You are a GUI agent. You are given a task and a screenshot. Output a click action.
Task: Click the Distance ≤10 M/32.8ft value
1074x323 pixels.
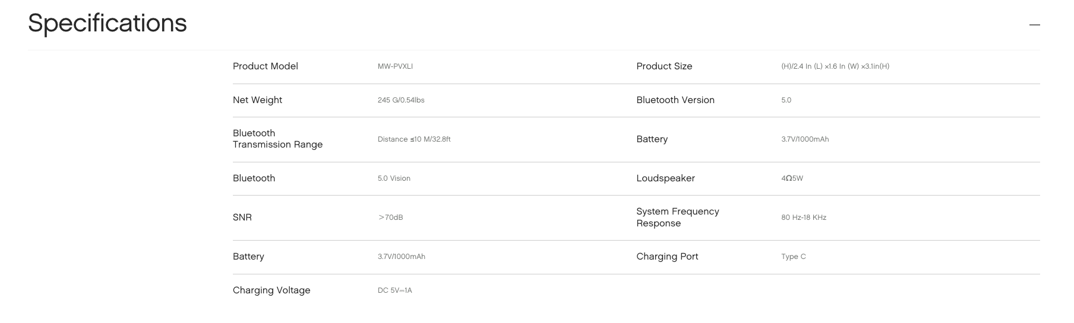tap(414, 139)
